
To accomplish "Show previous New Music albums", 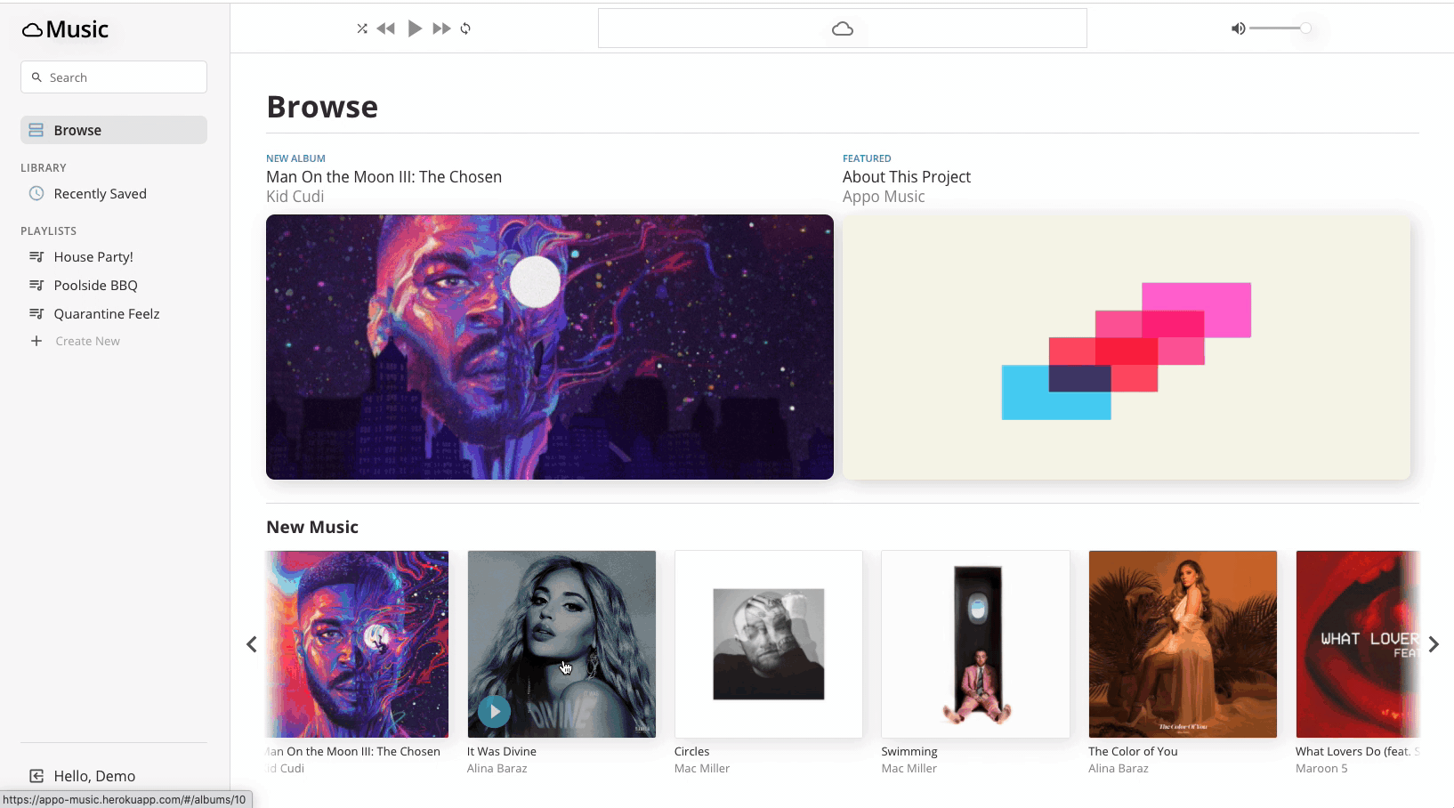I will 252,644.
